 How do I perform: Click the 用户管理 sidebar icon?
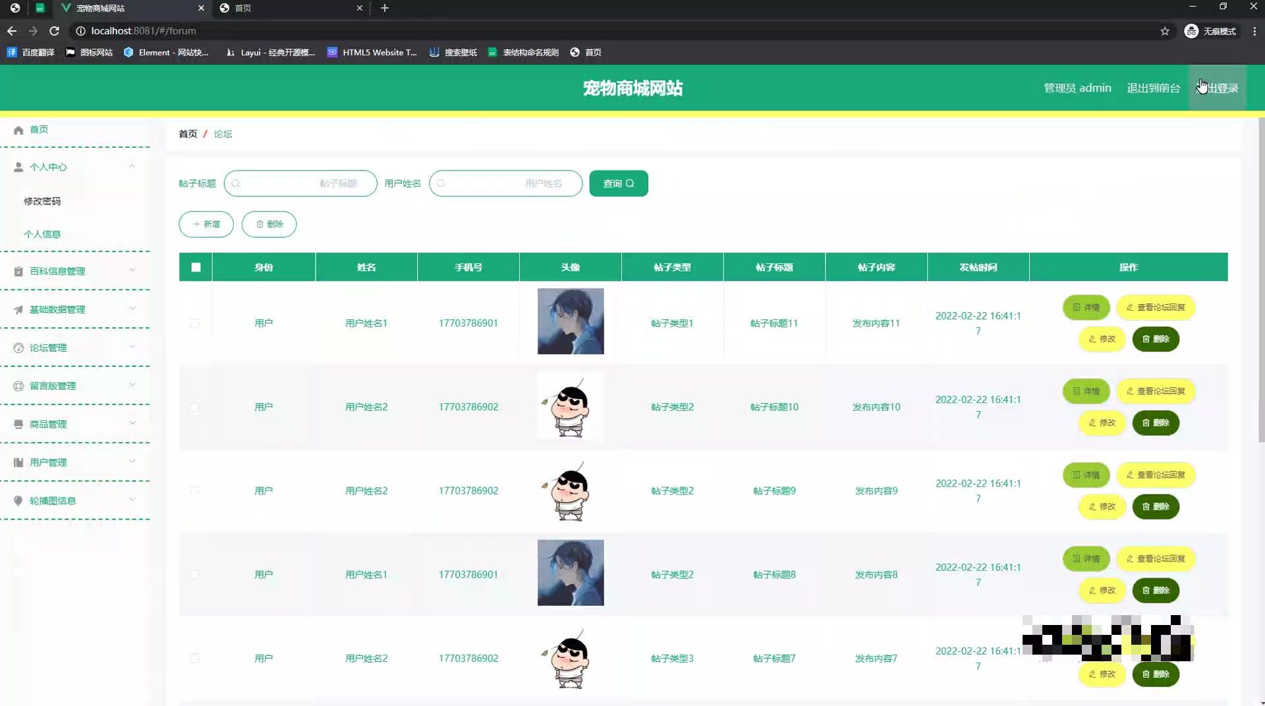(x=18, y=462)
